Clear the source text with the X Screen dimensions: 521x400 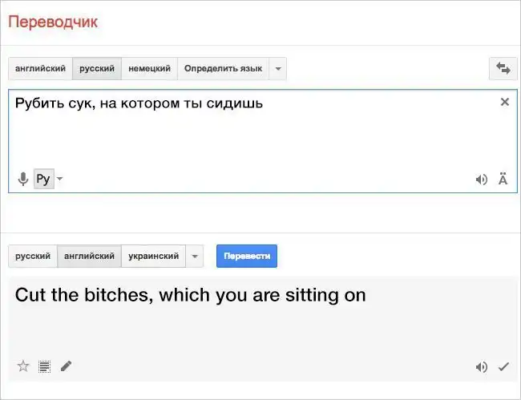coord(504,102)
